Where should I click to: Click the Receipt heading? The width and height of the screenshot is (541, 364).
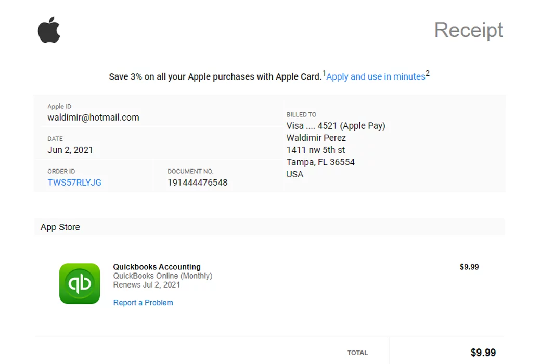[x=469, y=30]
